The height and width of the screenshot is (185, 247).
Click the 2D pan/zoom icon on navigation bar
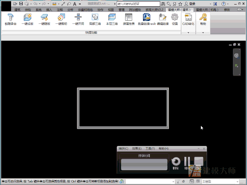(236, 66)
